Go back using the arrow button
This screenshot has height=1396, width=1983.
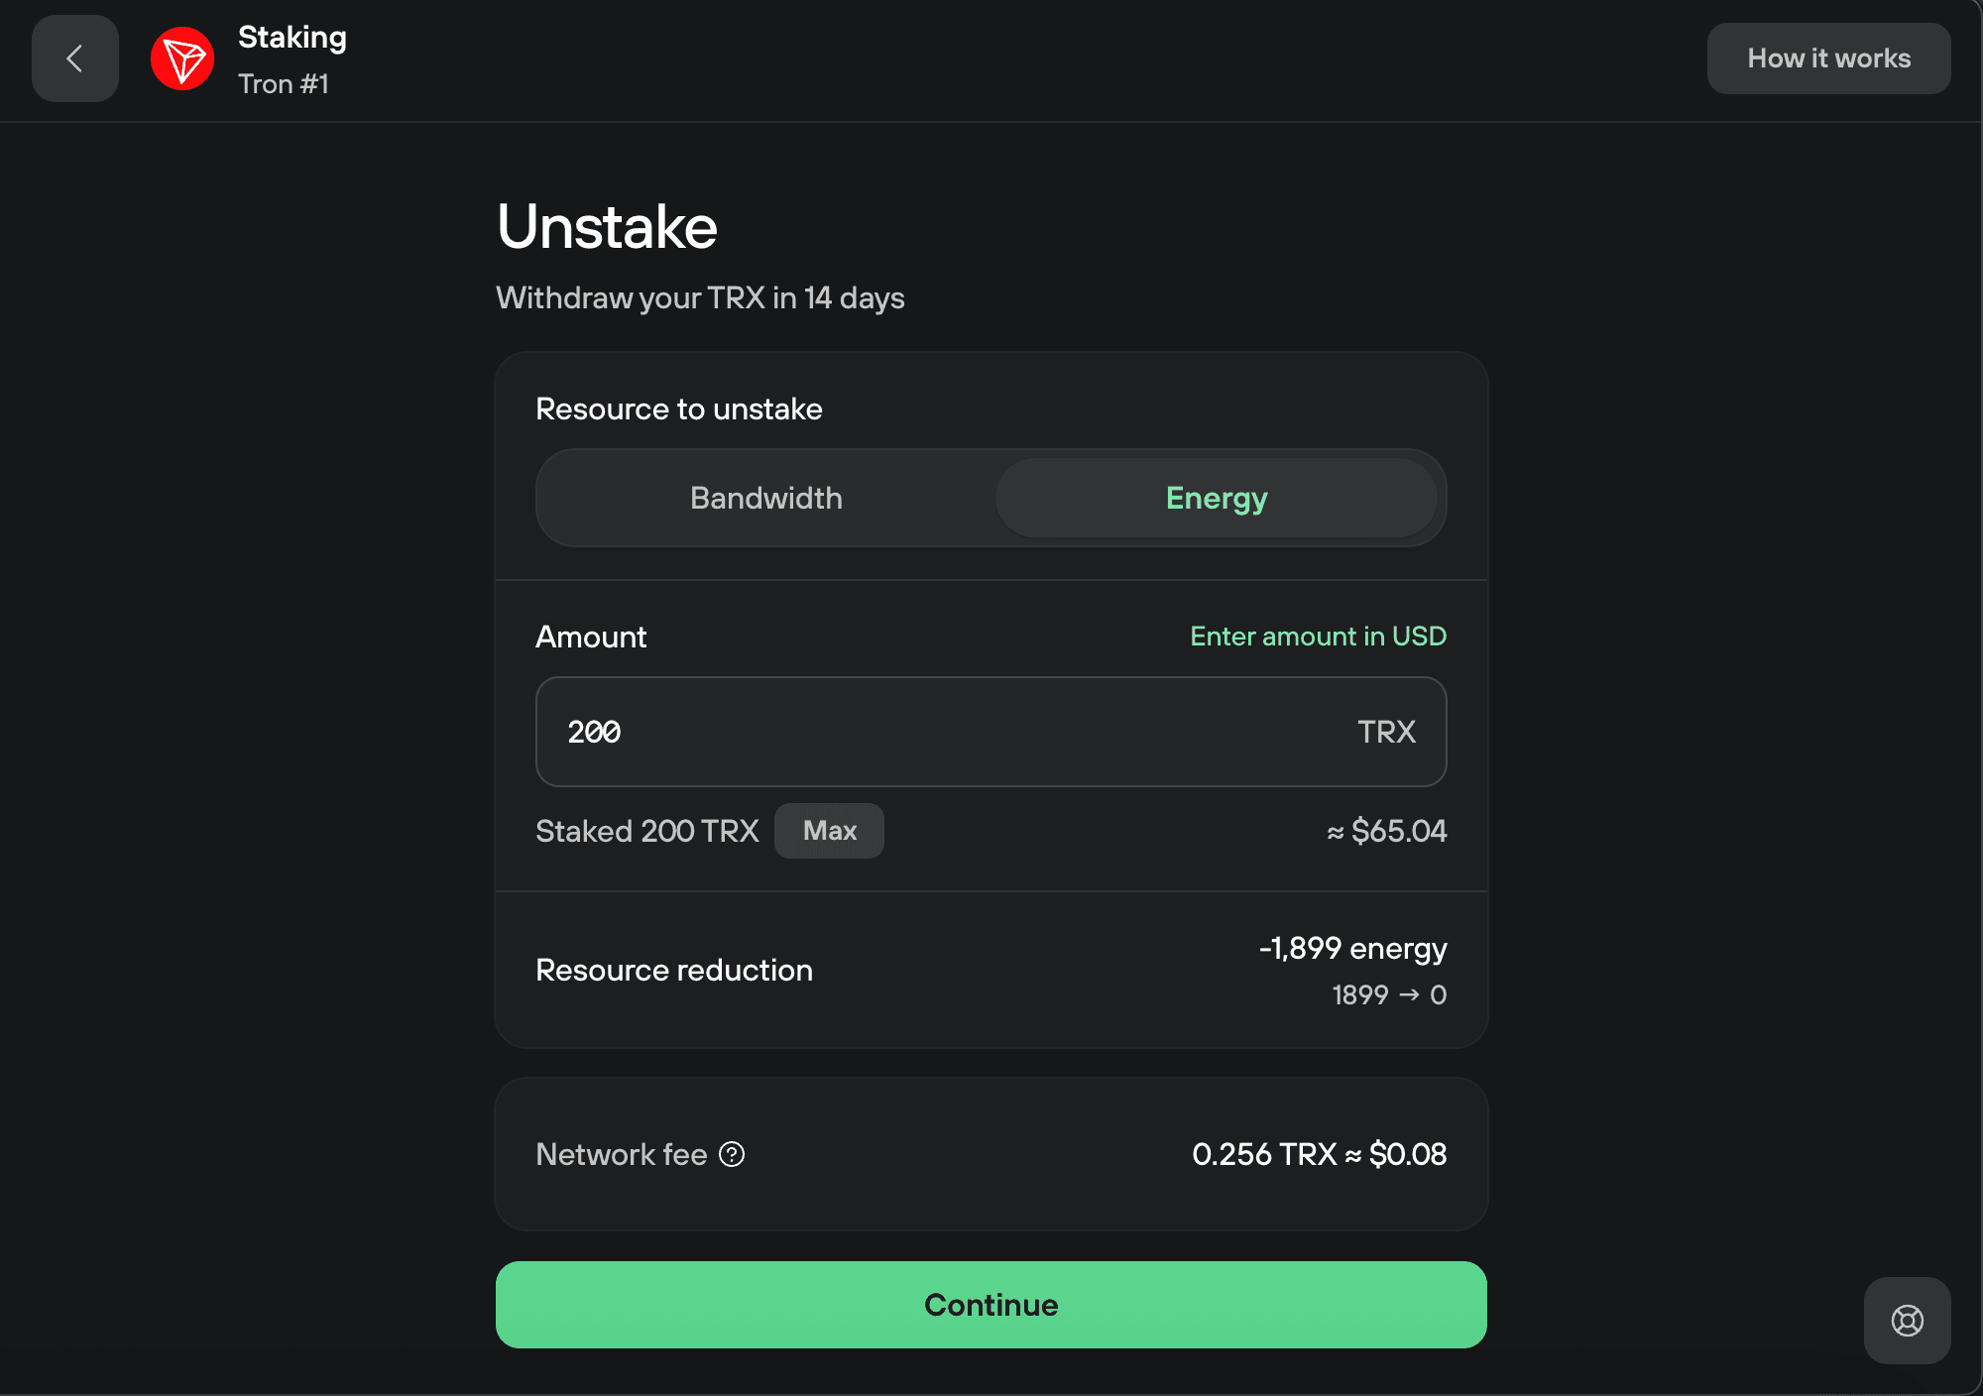tap(75, 58)
